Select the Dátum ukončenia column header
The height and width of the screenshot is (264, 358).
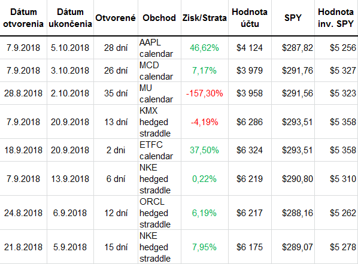(x=70, y=18)
